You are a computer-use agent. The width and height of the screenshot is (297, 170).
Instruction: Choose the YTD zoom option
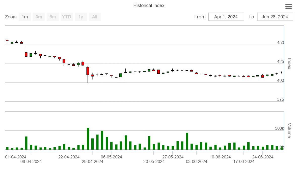[67, 17]
